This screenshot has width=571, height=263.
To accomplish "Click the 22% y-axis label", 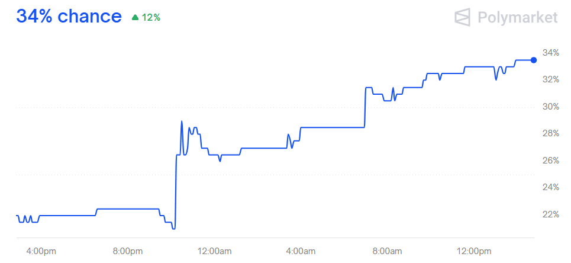I will (551, 214).
